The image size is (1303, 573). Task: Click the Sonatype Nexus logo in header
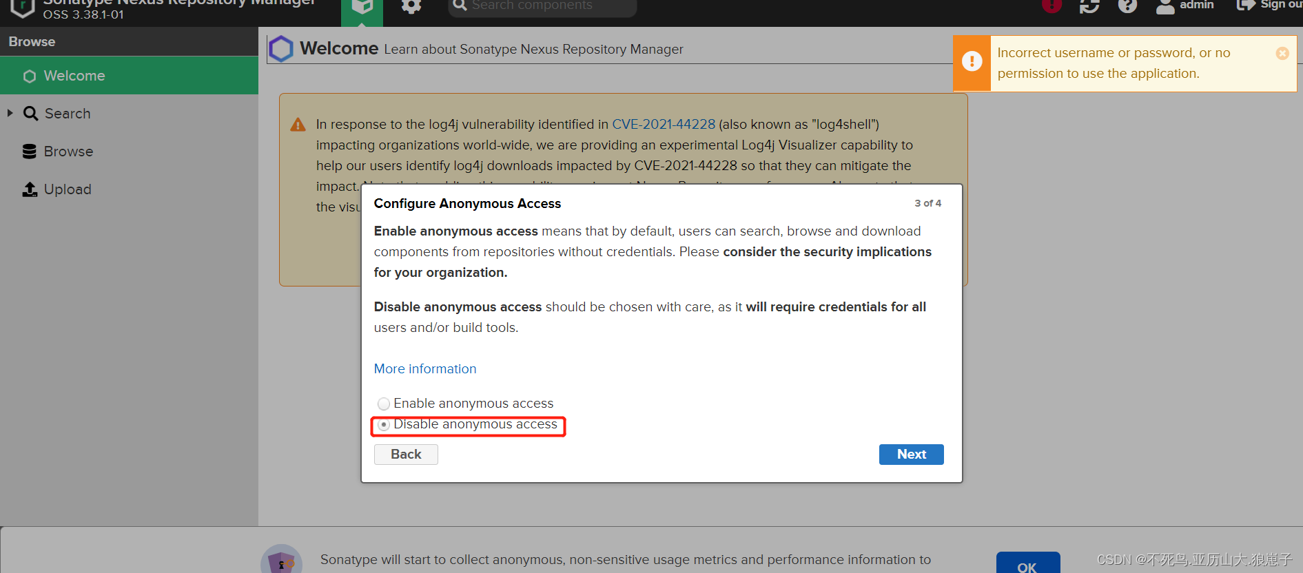click(23, 8)
